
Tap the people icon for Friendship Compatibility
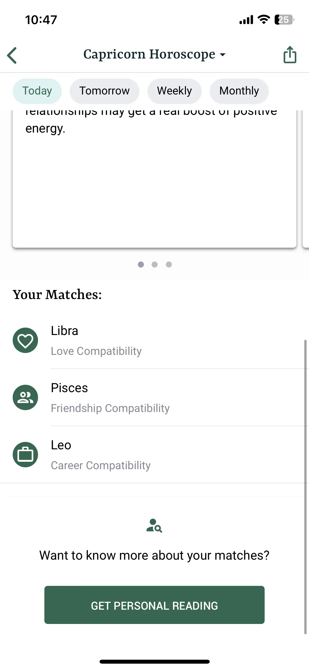tap(25, 397)
